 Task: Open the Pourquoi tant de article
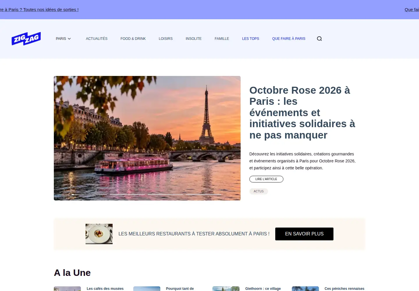tap(180, 289)
